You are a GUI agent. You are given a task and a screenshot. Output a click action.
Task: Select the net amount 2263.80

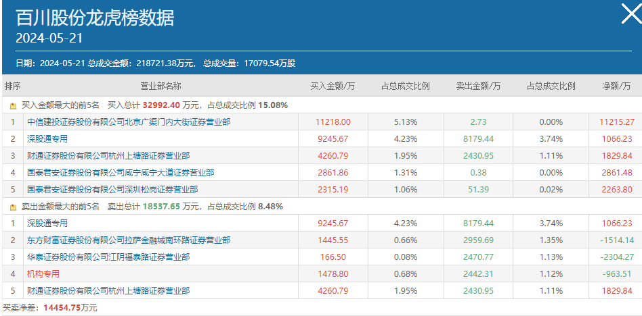coord(617,190)
